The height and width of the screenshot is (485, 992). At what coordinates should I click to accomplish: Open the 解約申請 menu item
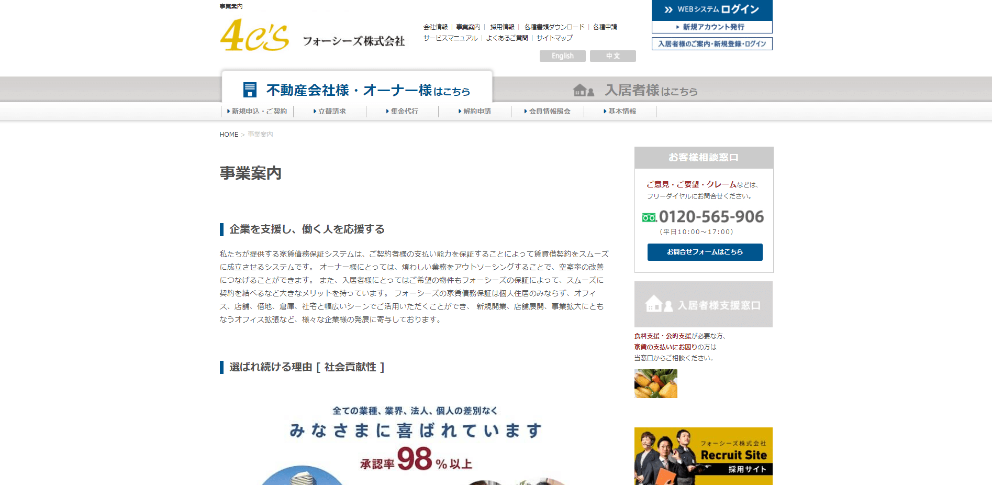[x=475, y=112]
